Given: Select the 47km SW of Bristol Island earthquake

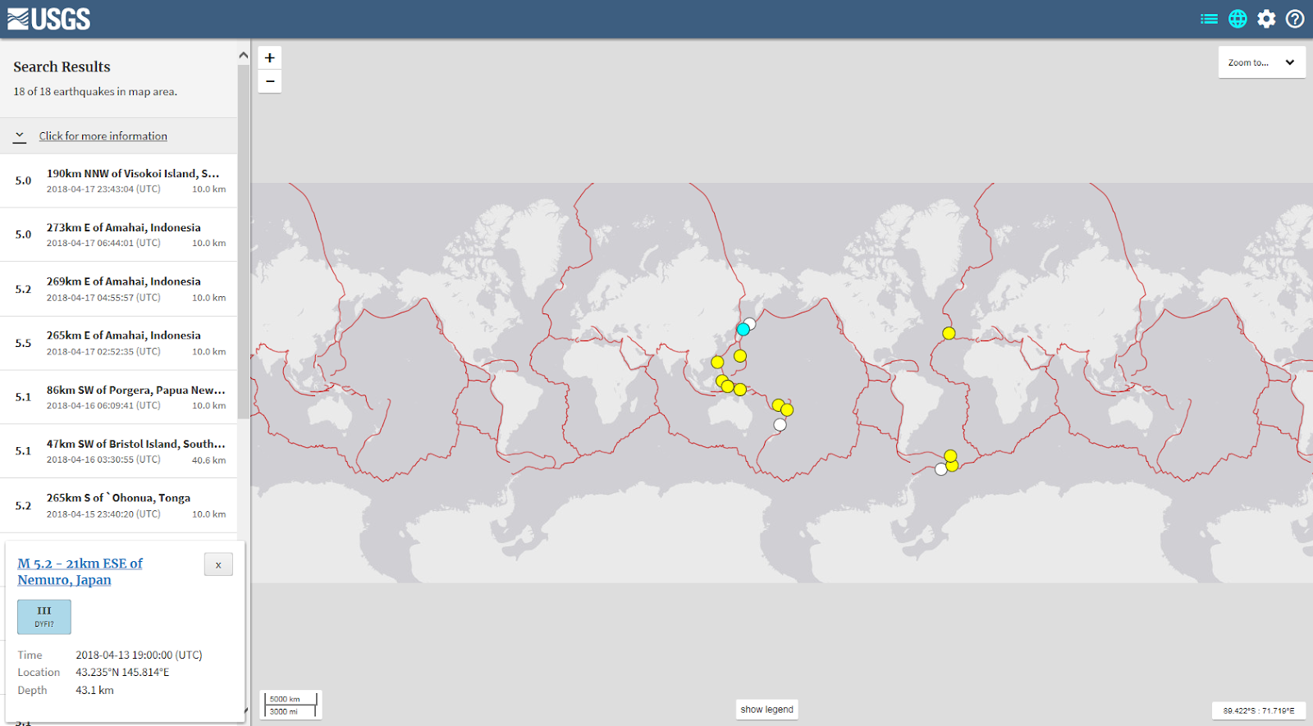Looking at the screenshot, I should pos(119,451).
